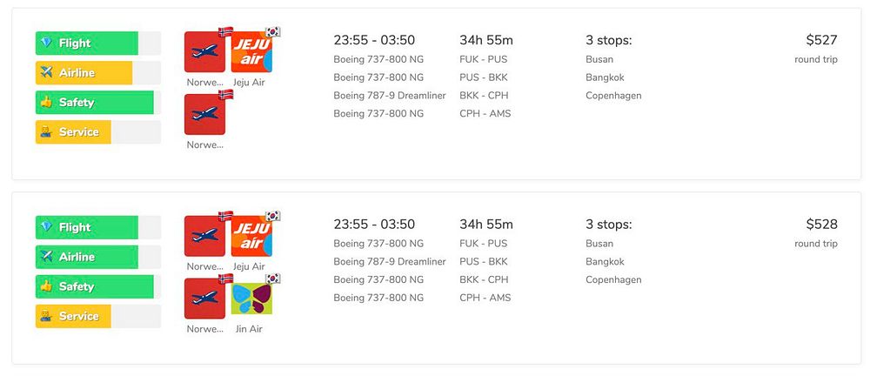The width and height of the screenshot is (870, 376).
Task: Click the top Norwegian logo in second result
Action: point(204,236)
